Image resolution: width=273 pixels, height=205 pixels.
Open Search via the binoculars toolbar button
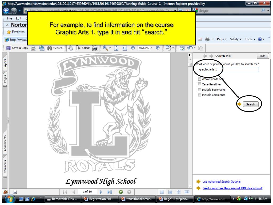click(x=55, y=48)
